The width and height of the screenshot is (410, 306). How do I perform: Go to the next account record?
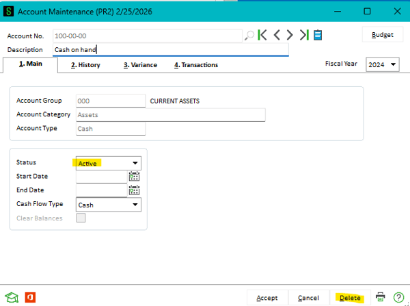[290, 35]
